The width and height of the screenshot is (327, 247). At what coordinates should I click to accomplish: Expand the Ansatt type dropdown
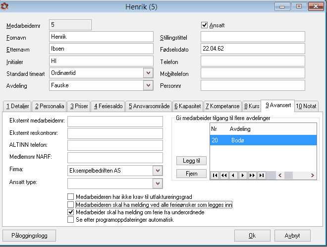coord(158,184)
